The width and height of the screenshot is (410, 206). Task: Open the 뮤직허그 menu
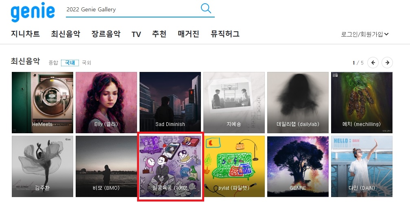(x=225, y=34)
